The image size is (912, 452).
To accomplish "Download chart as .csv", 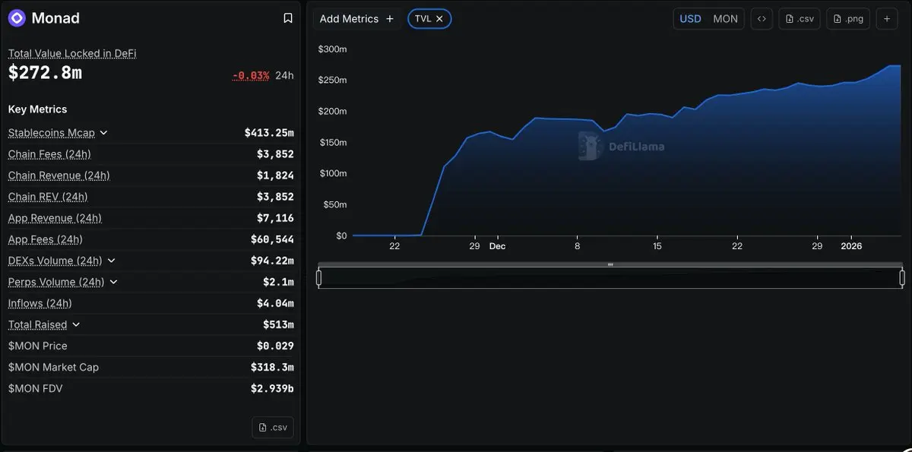I will pyautogui.click(x=800, y=19).
